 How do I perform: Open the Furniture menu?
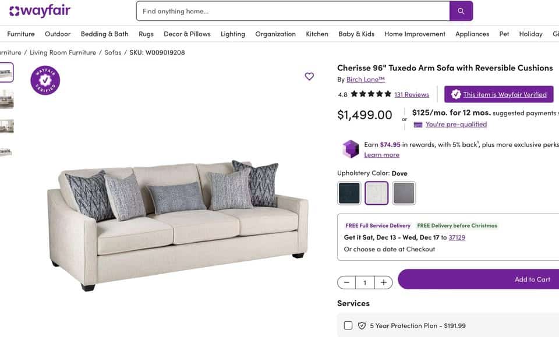[x=21, y=34]
